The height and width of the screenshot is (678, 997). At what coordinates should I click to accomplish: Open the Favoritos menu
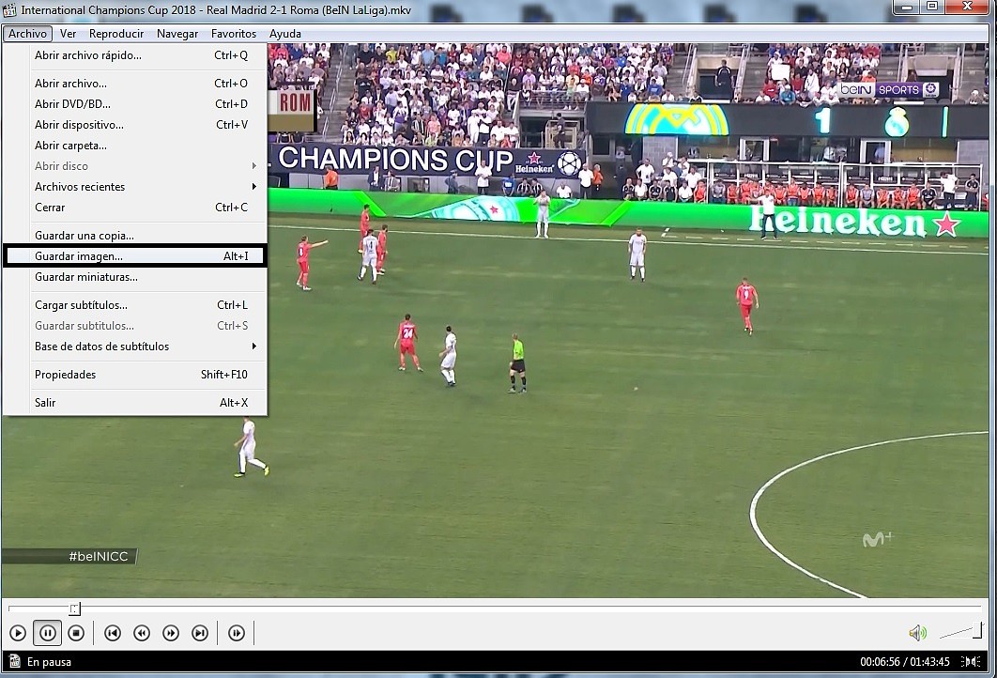234,34
